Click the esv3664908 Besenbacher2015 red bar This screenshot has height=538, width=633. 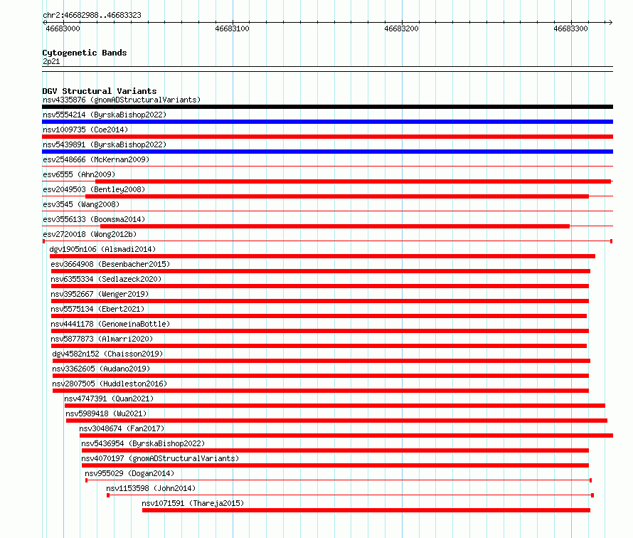point(321,271)
